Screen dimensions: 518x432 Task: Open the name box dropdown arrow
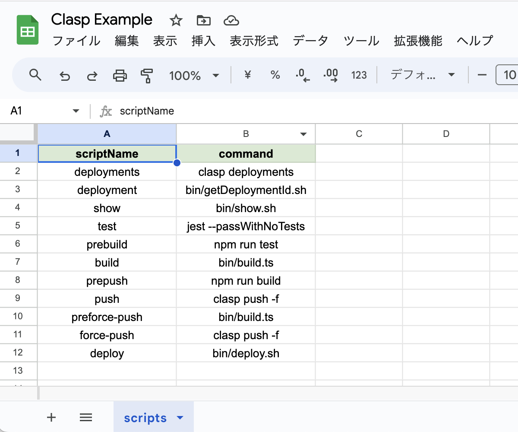point(76,111)
